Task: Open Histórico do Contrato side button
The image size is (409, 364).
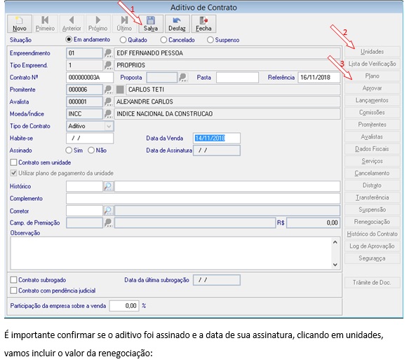Action: coord(373,234)
